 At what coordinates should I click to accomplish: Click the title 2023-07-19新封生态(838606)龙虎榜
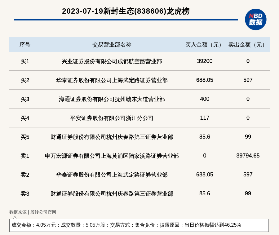click(x=126, y=11)
